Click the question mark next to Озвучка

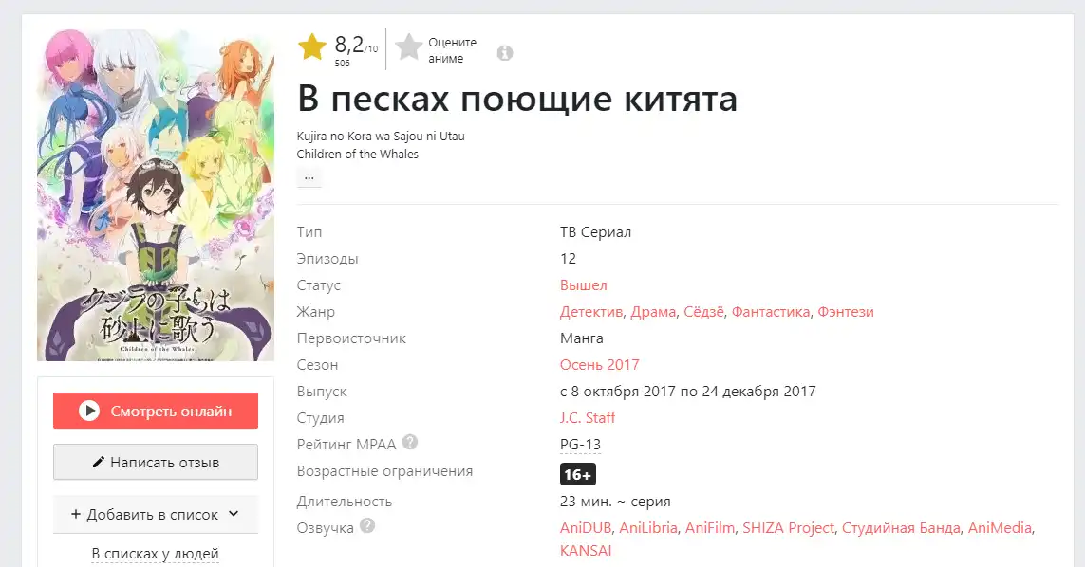coord(367,525)
